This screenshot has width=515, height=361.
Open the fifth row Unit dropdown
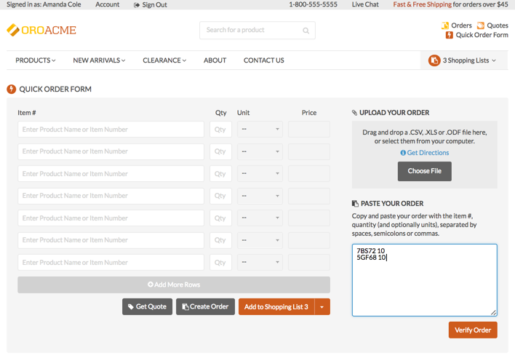click(260, 218)
